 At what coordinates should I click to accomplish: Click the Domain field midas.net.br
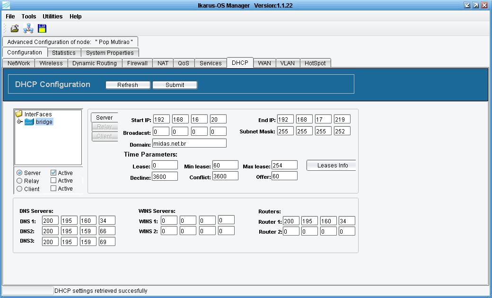coord(189,143)
